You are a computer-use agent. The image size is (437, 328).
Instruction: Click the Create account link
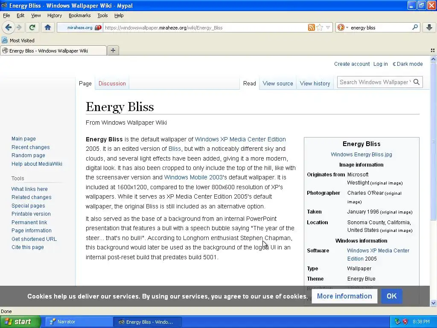click(x=352, y=64)
